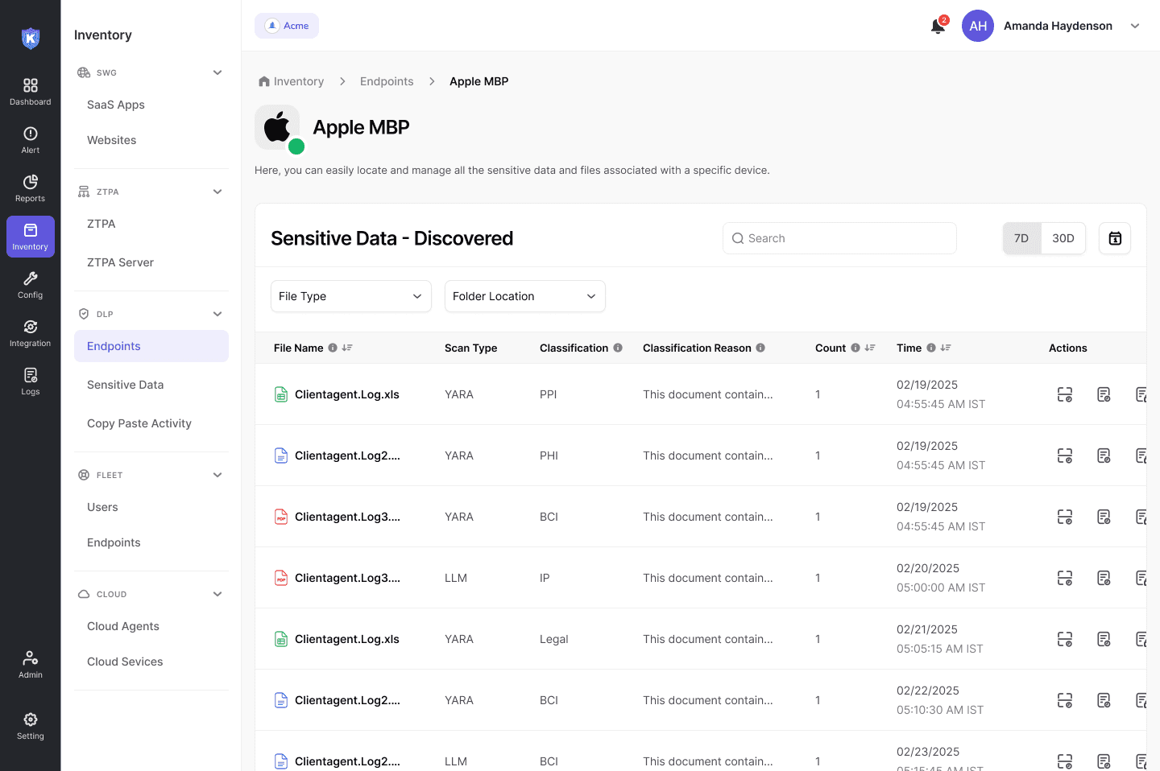Select the 7D time range

tap(1021, 238)
